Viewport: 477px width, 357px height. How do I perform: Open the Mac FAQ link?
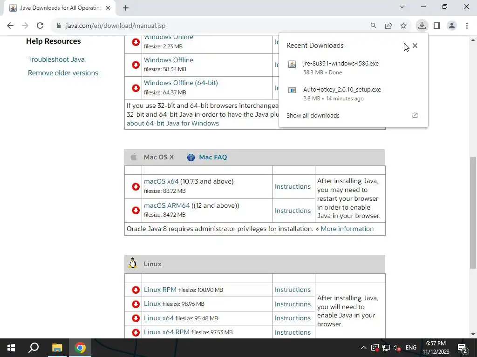213,157
